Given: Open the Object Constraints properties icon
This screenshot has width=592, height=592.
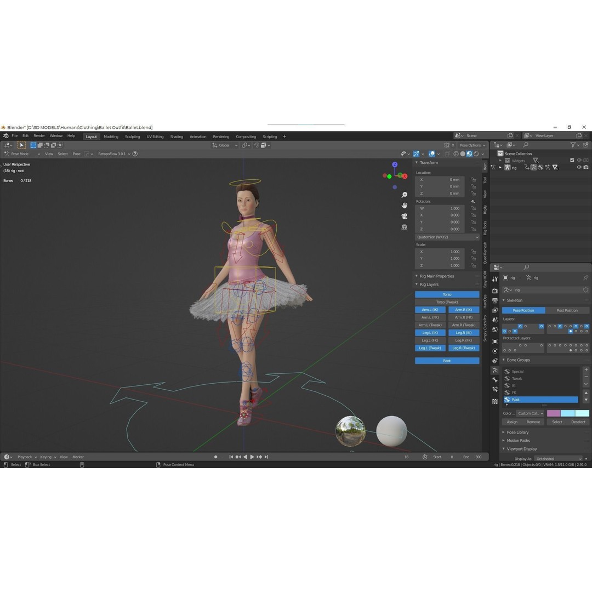Looking at the screenshot, I should (x=495, y=361).
